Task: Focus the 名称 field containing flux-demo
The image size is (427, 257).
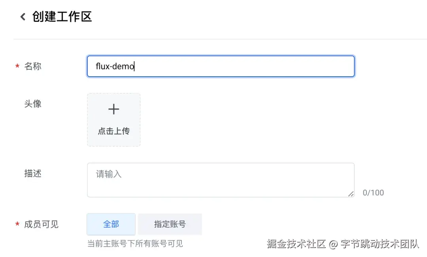Action: coord(221,66)
